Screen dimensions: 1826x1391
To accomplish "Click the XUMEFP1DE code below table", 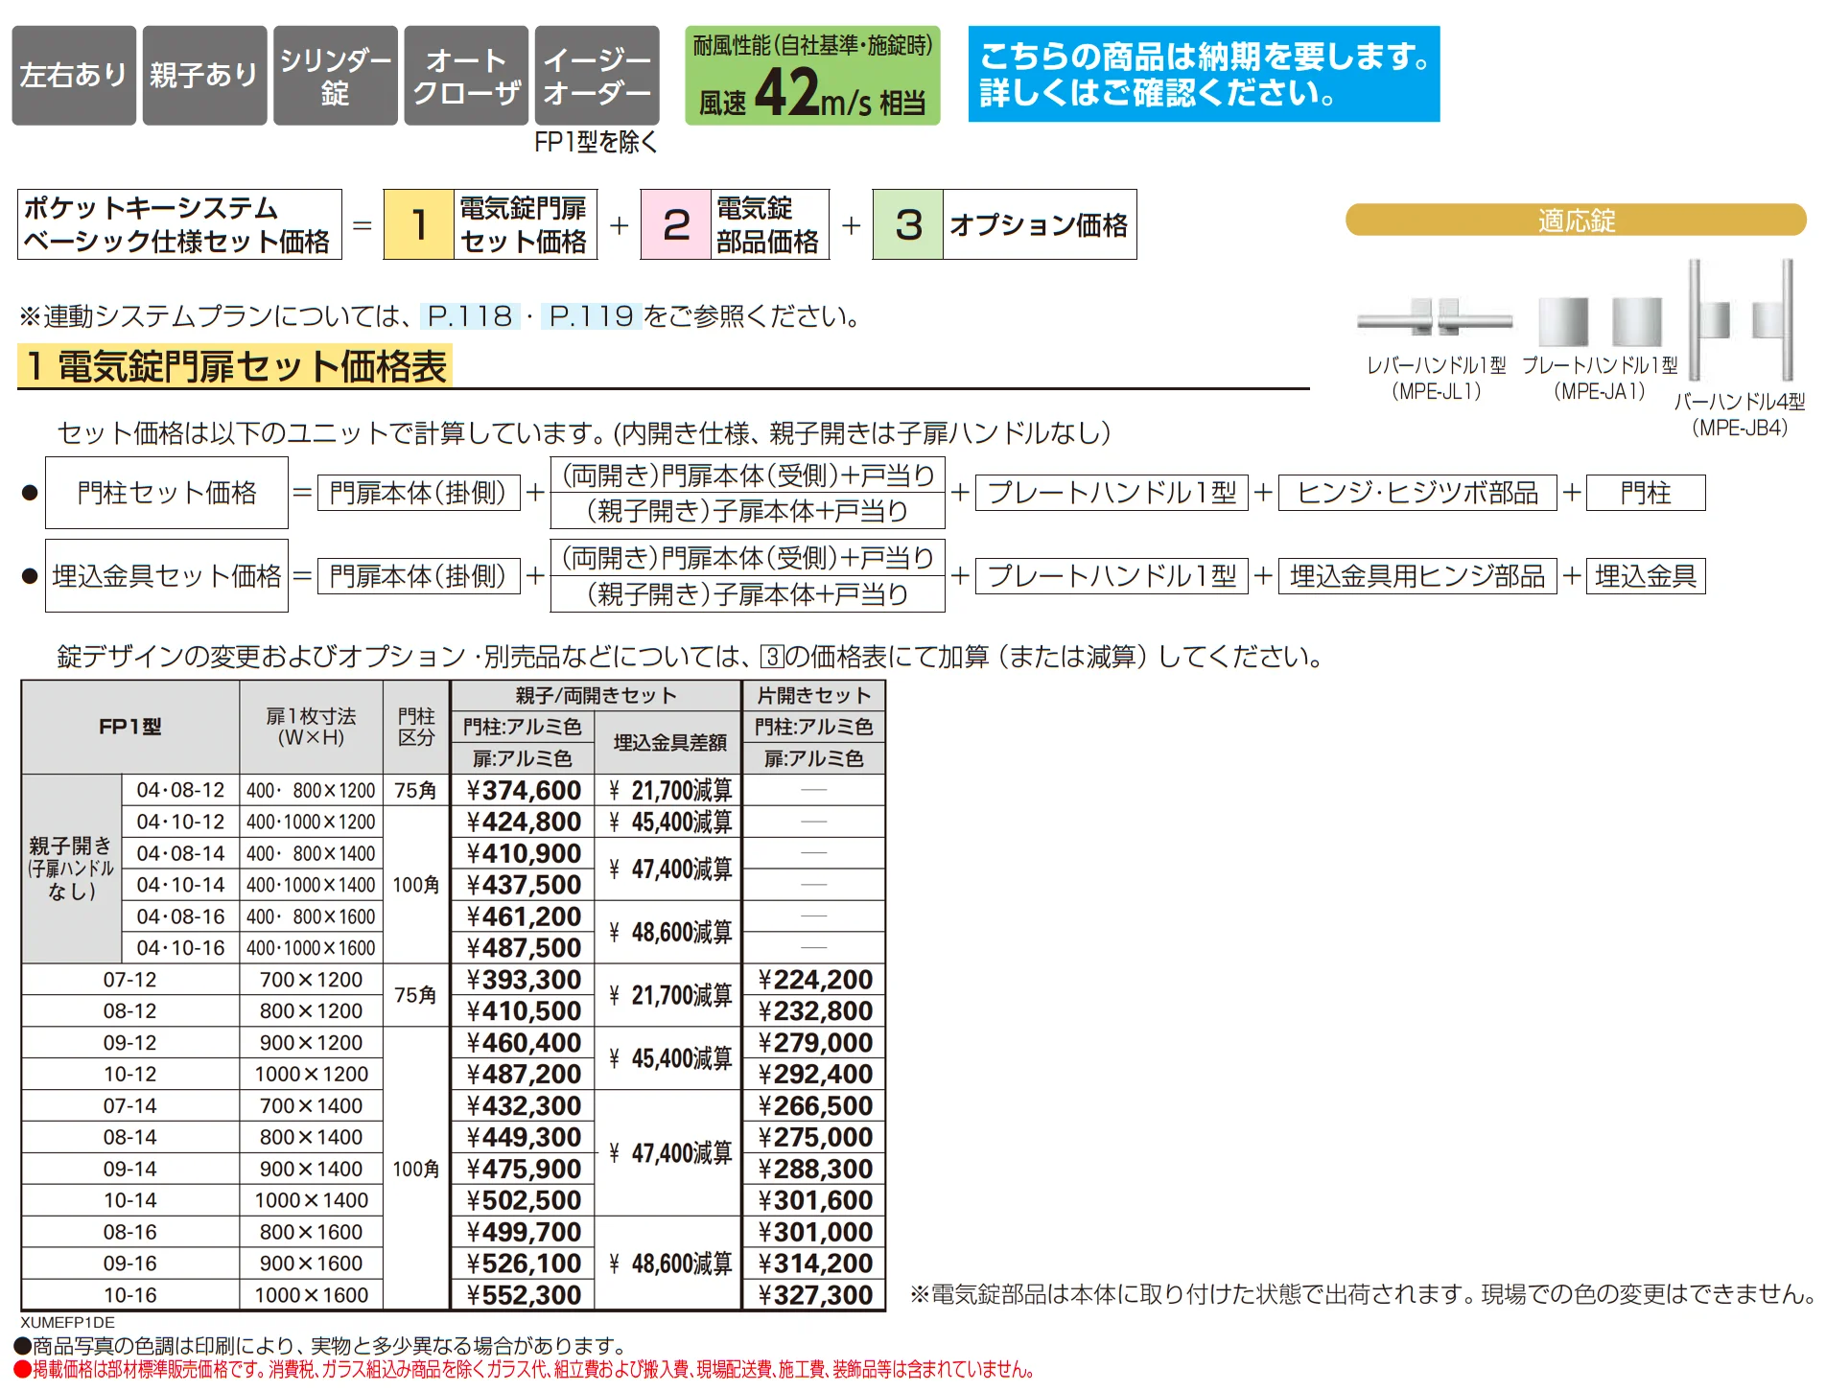I will tap(67, 1323).
